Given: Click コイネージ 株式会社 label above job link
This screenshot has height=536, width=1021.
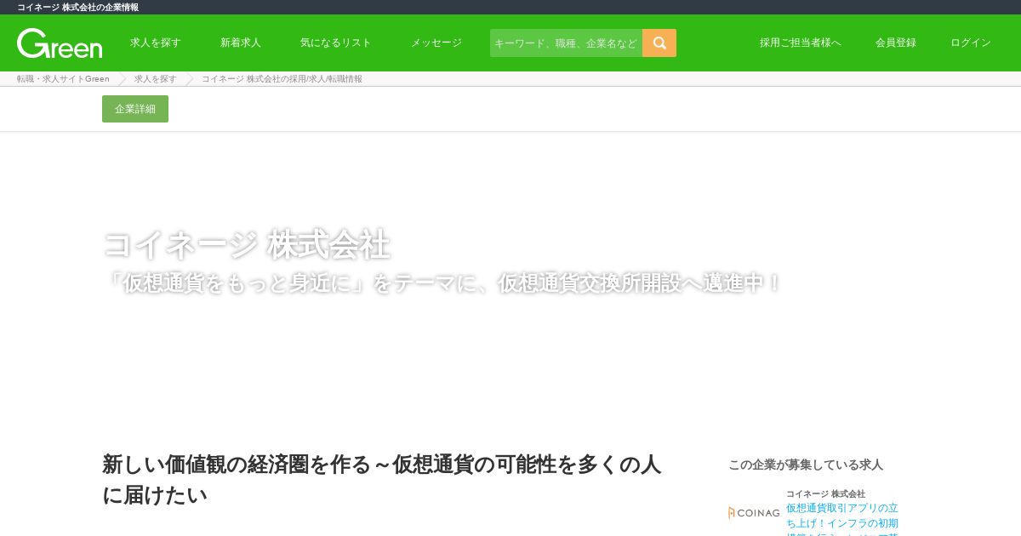Looking at the screenshot, I should pyautogui.click(x=825, y=493).
